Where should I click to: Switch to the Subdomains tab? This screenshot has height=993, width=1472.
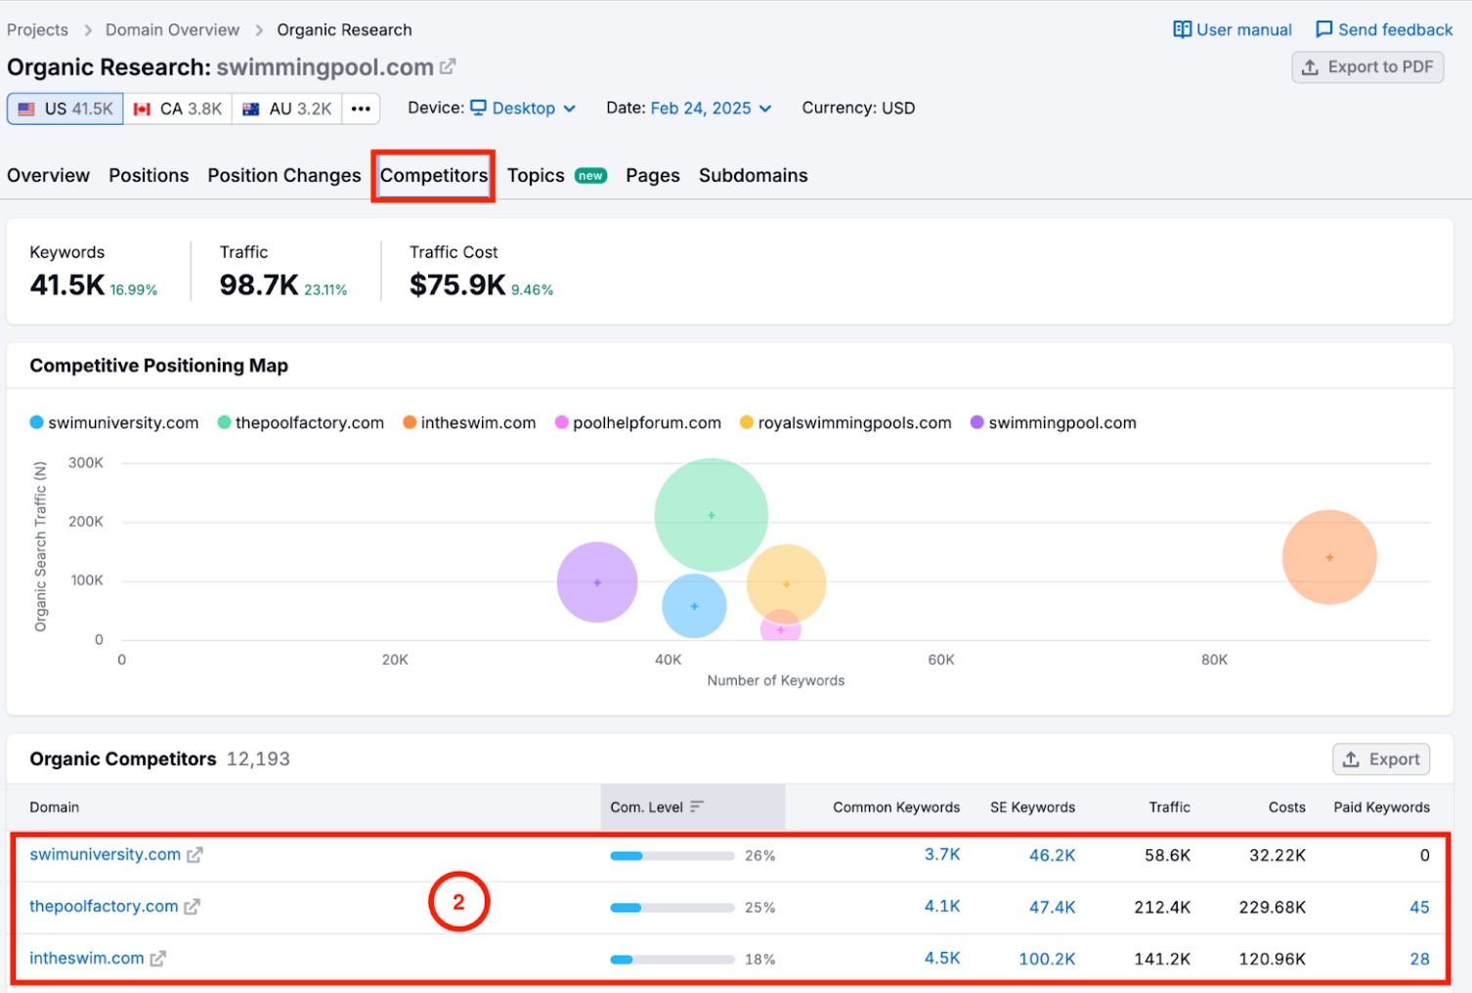[x=754, y=176]
